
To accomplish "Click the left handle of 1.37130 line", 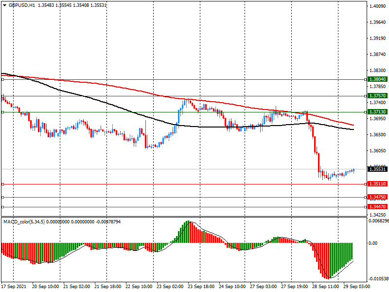I will tap(3, 112).
